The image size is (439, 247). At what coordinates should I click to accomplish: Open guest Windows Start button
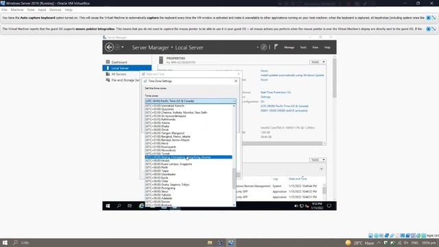coord(108,206)
